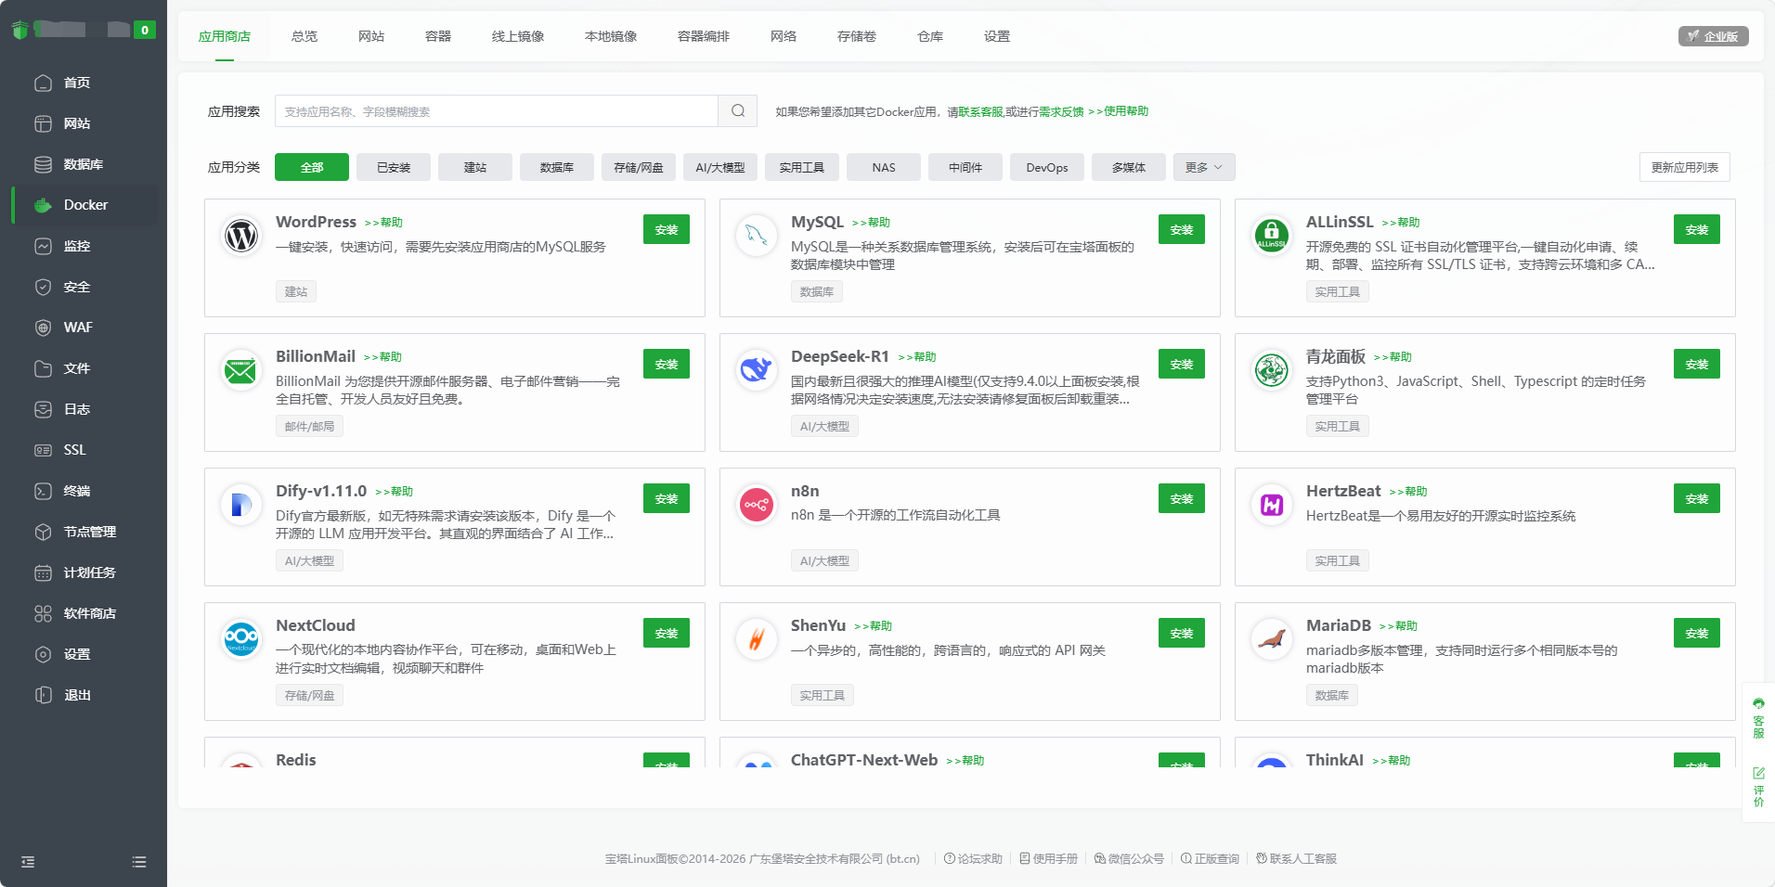Click the n8n app logo
This screenshot has width=1775, height=887.
[x=757, y=505]
